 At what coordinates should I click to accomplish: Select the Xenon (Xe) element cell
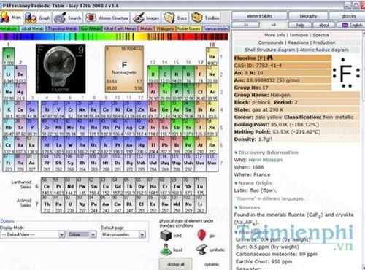click(212, 127)
